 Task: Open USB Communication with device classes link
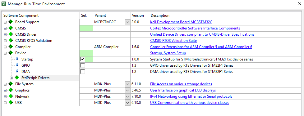190,103
